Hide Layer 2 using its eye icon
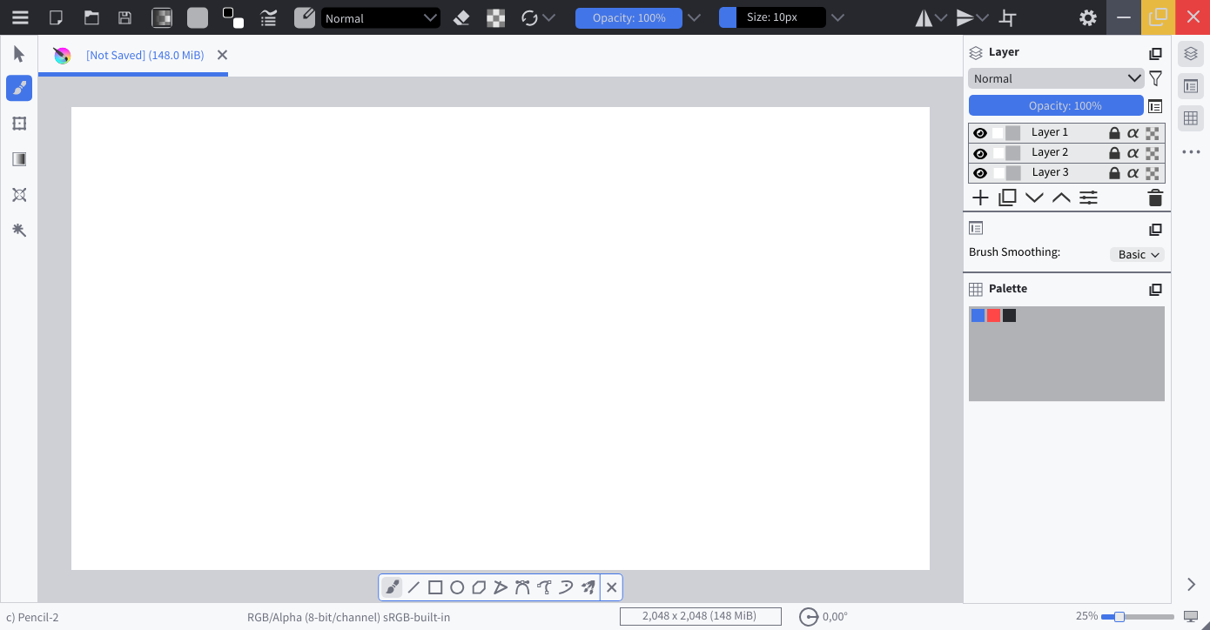This screenshot has width=1210, height=630. coord(980,153)
